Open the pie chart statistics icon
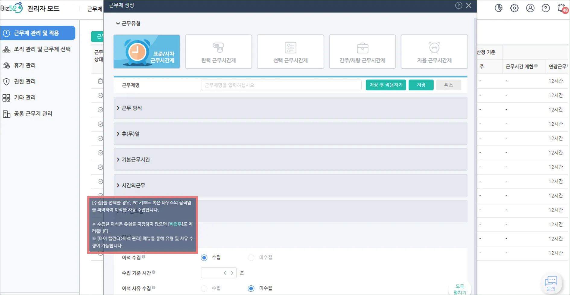The width and height of the screenshot is (570, 295). 499,8
